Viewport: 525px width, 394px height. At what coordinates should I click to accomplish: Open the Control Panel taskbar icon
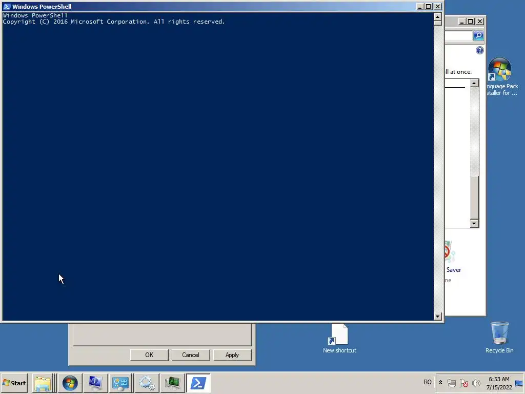120,383
